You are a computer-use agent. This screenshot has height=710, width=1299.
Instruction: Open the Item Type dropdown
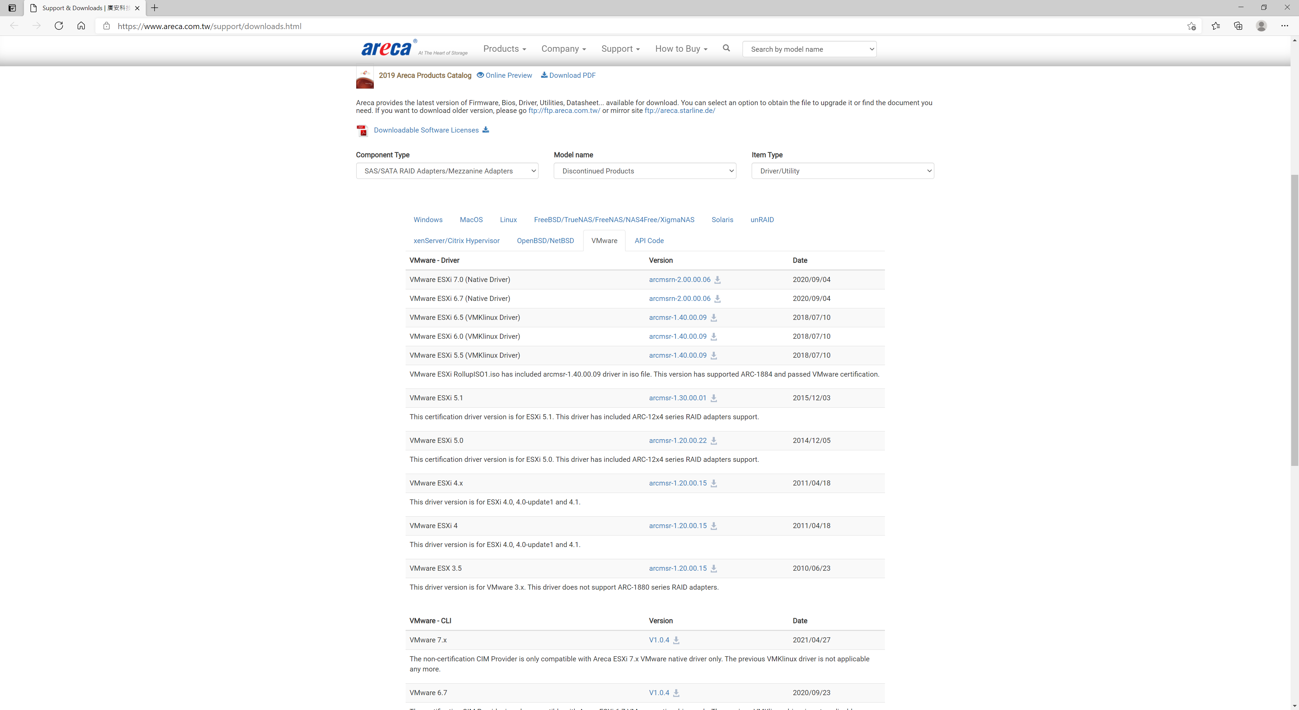click(842, 171)
